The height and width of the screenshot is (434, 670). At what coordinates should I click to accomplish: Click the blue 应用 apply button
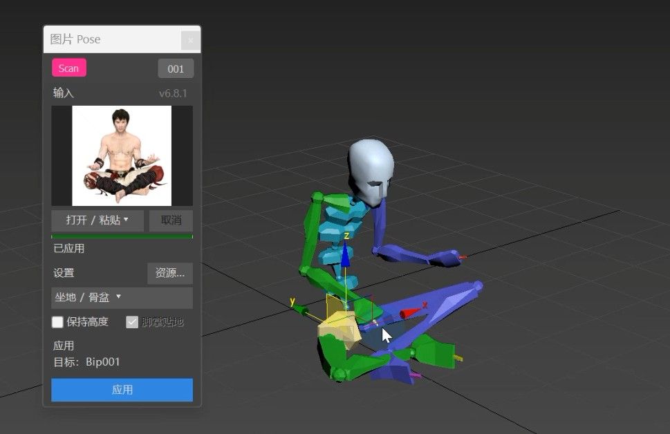122,390
